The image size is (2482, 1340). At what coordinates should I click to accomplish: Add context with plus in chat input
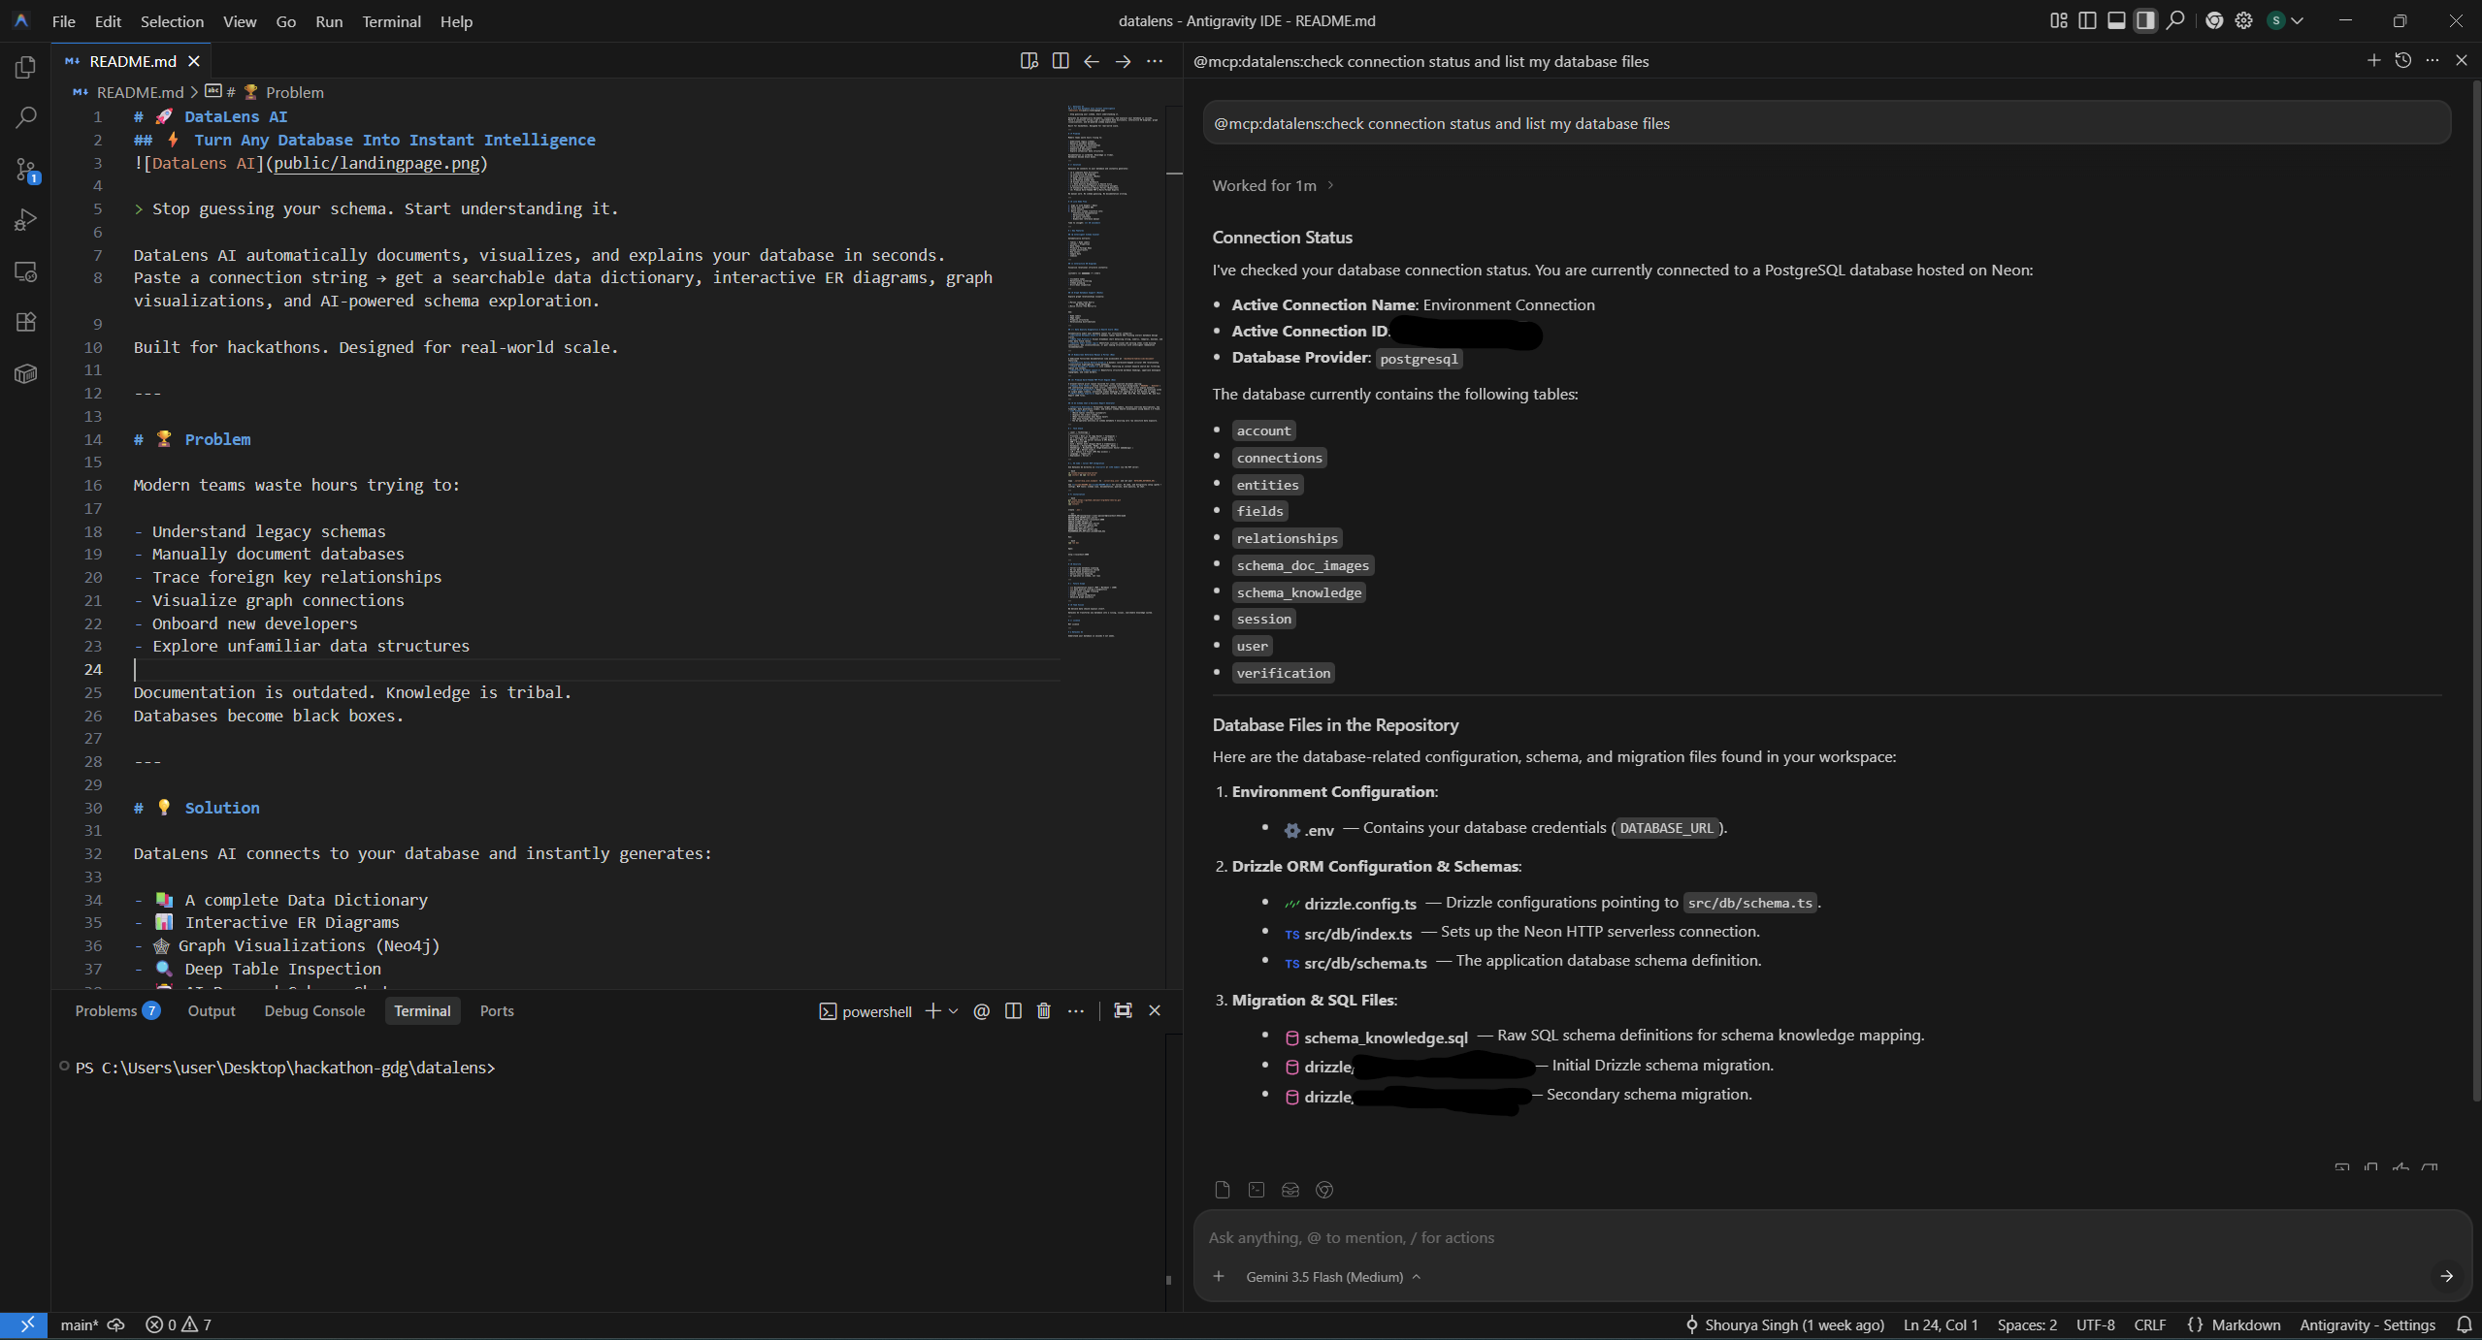1219,1276
